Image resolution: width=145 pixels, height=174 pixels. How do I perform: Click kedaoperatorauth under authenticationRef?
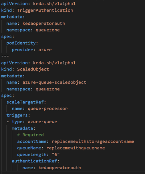point(60,167)
